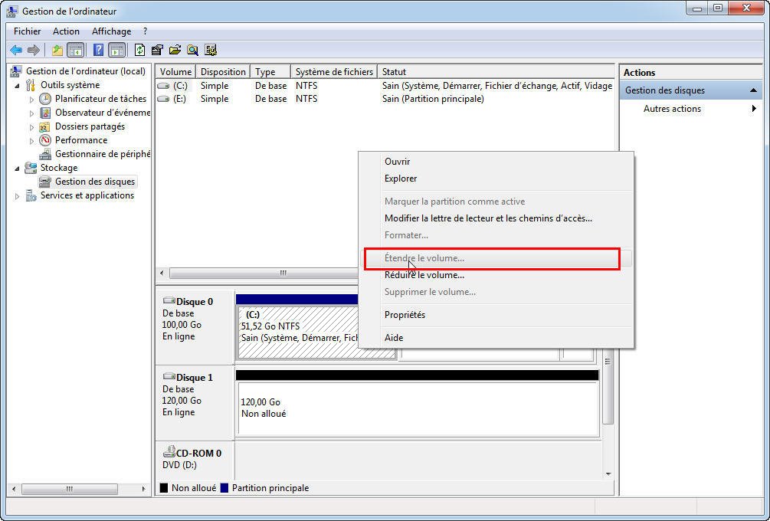Click the Outils système tools icon
The width and height of the screenshot is (770, 521).
pyautogui.click(x=31, y=86)
